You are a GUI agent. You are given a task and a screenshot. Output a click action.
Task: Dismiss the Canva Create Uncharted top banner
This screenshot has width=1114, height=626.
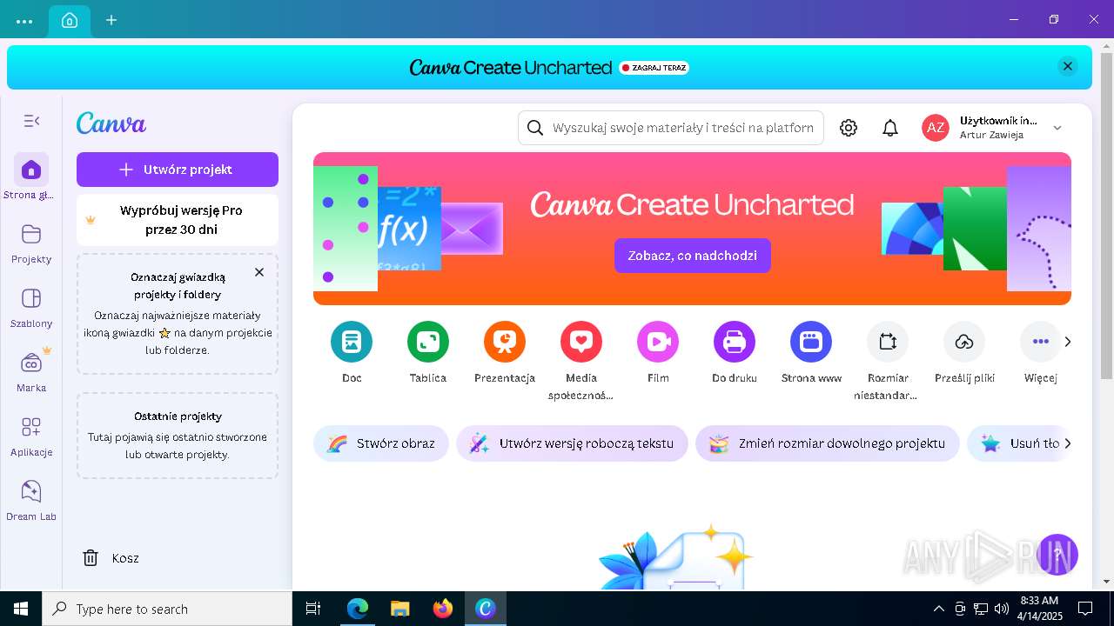1068,66
